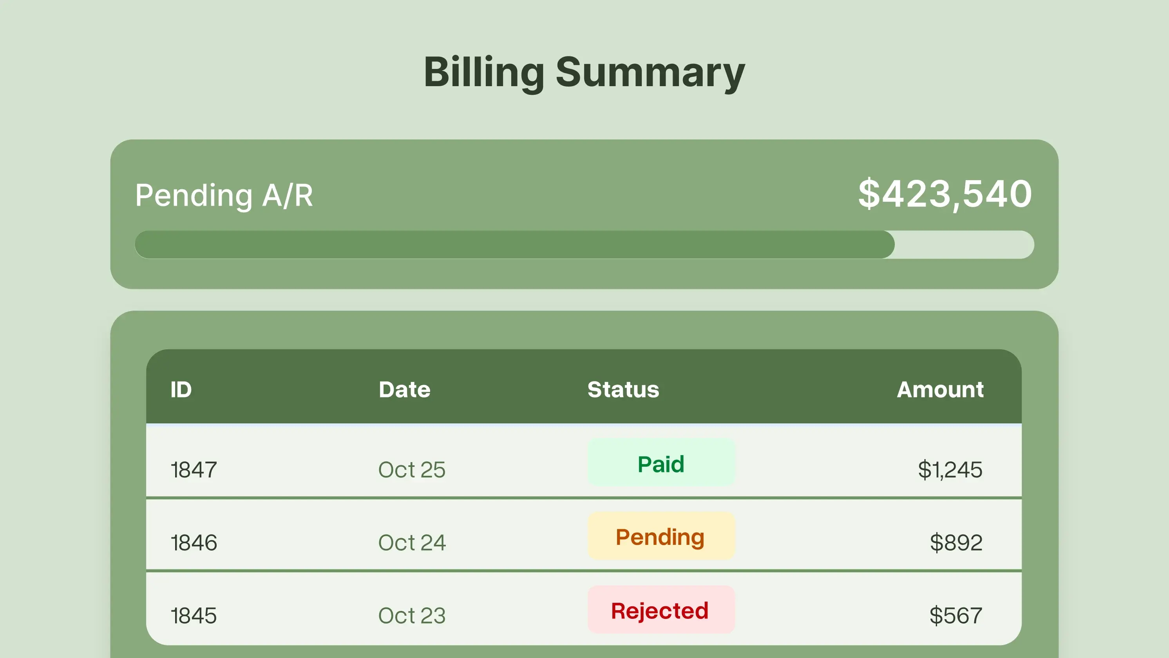Viewport: 1169px width, 658px height.
Task: Sort by the Date column header
Action: click(x=404, y=389)
